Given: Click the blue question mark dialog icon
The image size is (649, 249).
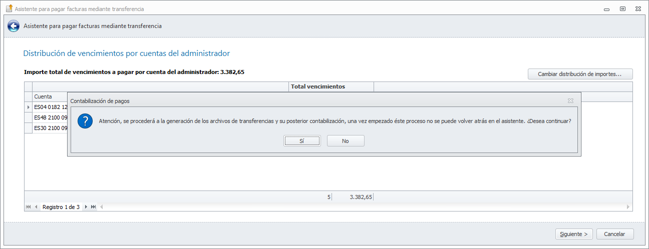Looking at the screenshot, I should click(x=85, y=121).
